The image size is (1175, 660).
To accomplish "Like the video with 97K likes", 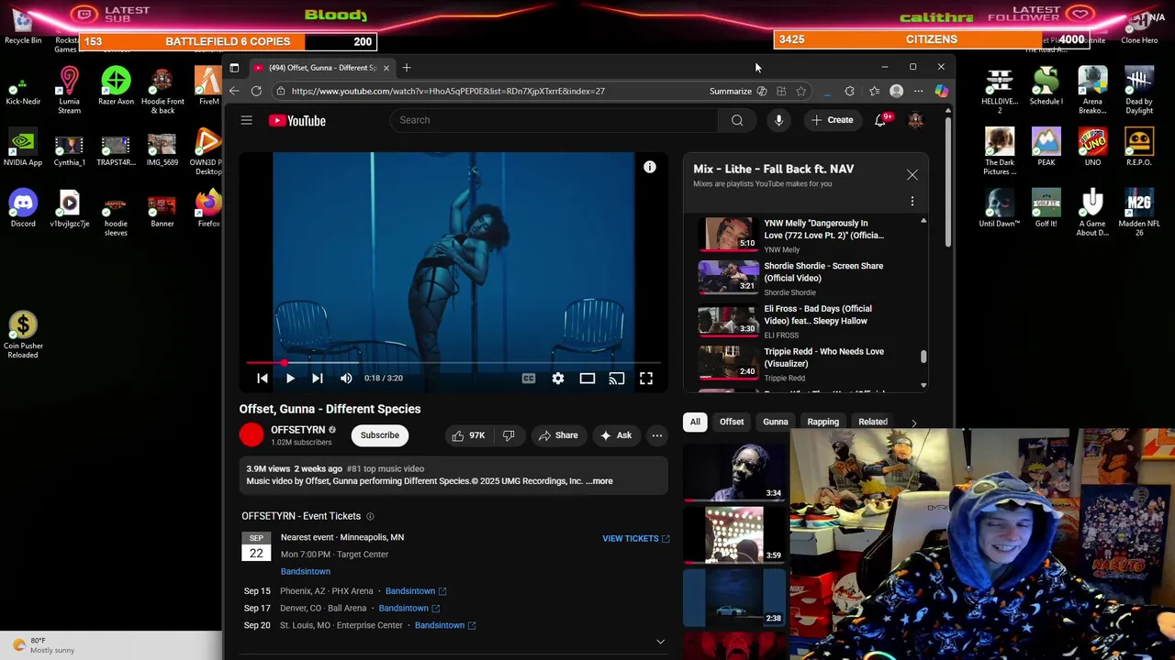I will click(469, 435).
